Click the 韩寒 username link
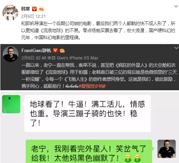This screenshot has height=163, width=179. pos(25,9)
